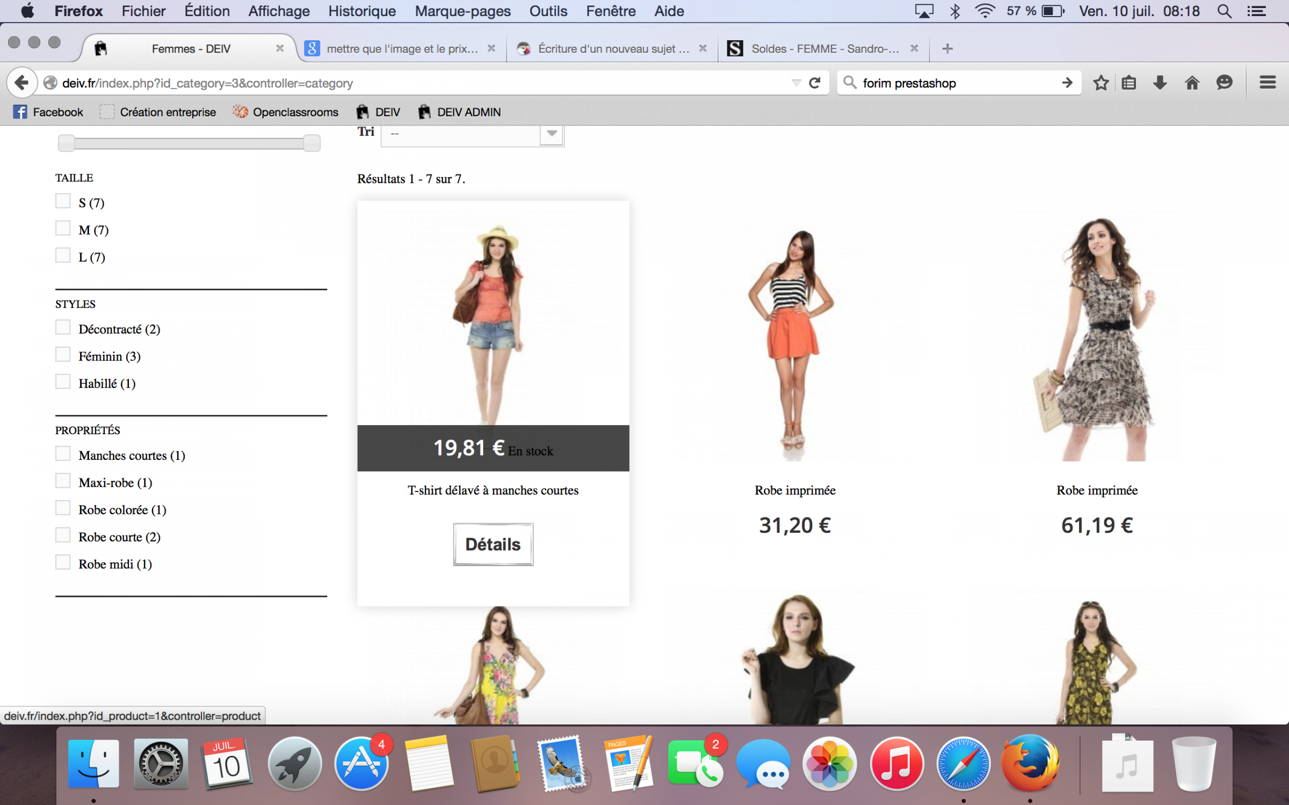This screenshot has width=1289, height=805.
Task: Open the Marque-pages menu
Action: (x=462, y=11)
